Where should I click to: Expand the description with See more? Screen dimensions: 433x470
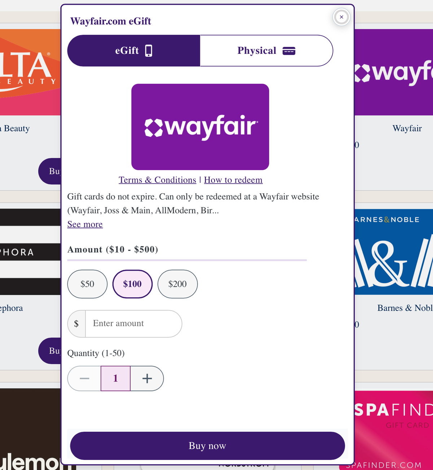pos(85,224)
